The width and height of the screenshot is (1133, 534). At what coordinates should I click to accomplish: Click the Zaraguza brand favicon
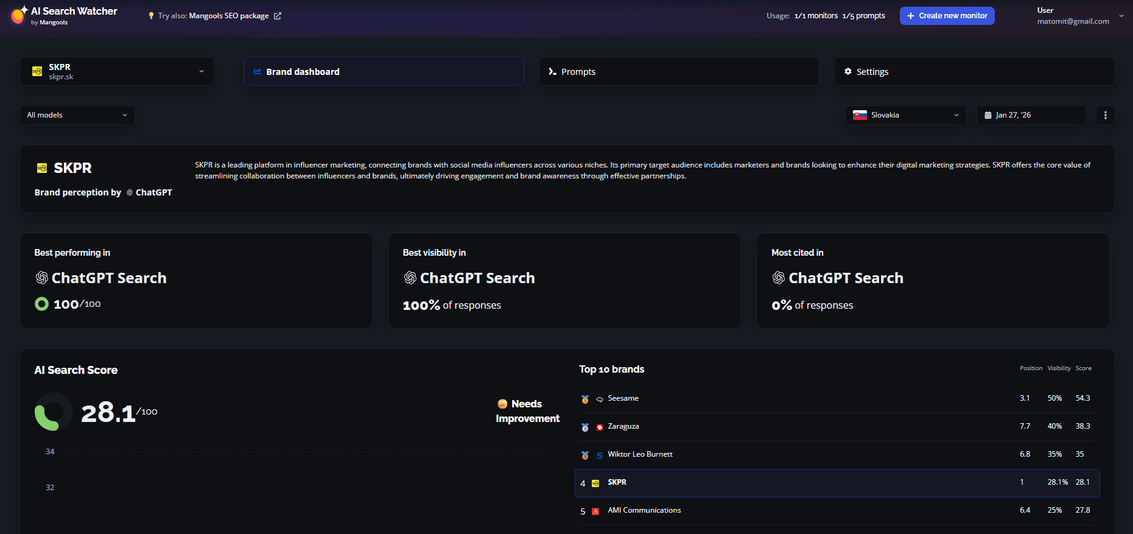(600, 427)
